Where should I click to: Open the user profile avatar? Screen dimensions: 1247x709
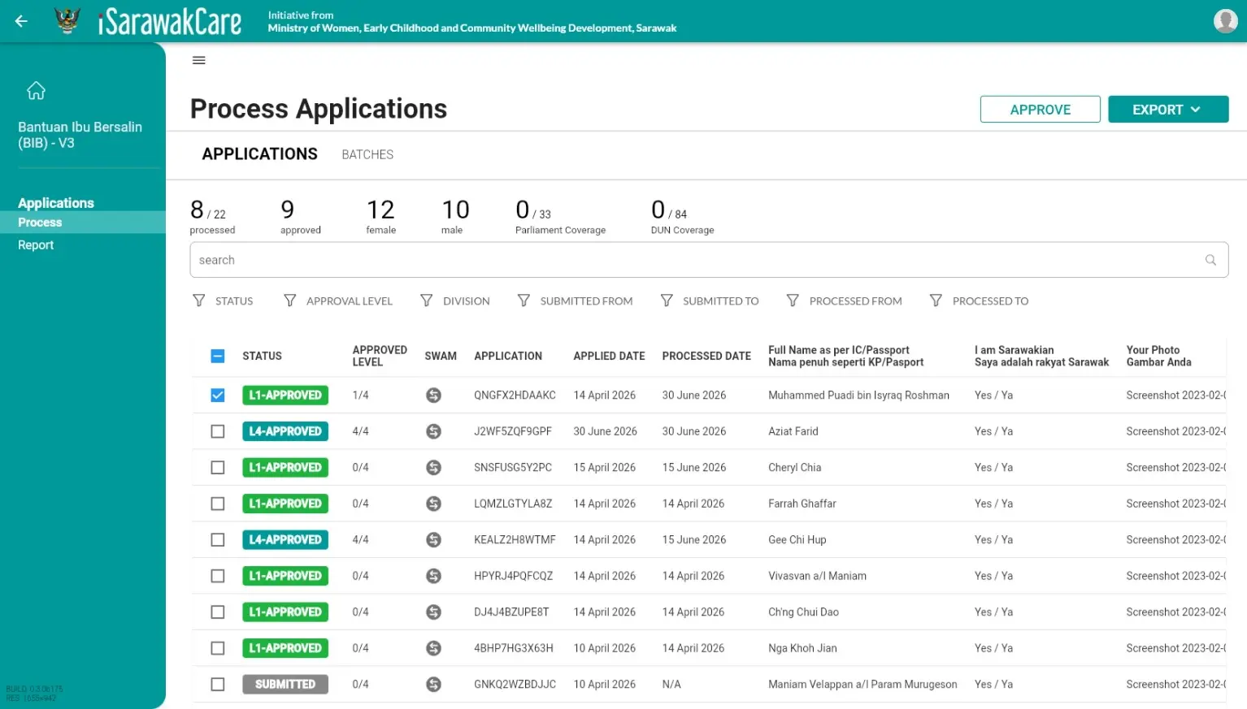[1225, 21]
